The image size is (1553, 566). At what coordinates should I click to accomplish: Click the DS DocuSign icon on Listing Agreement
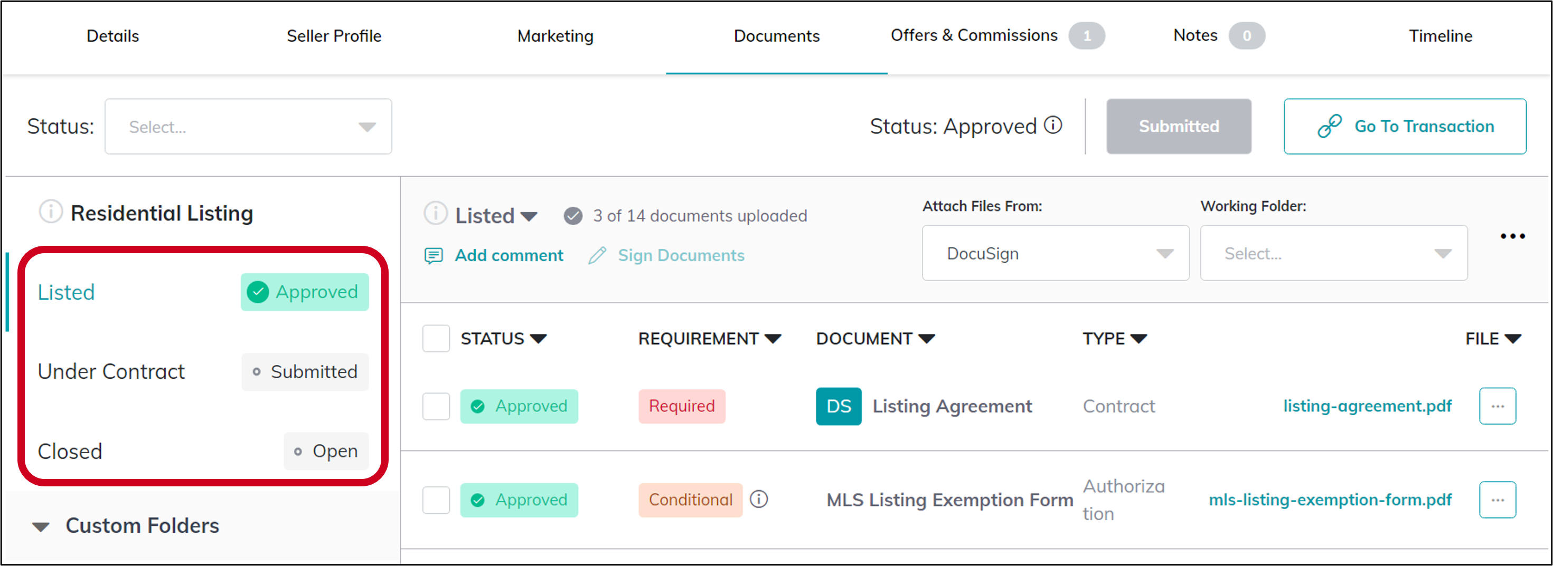pyautogui.click(x=838, y=406)
